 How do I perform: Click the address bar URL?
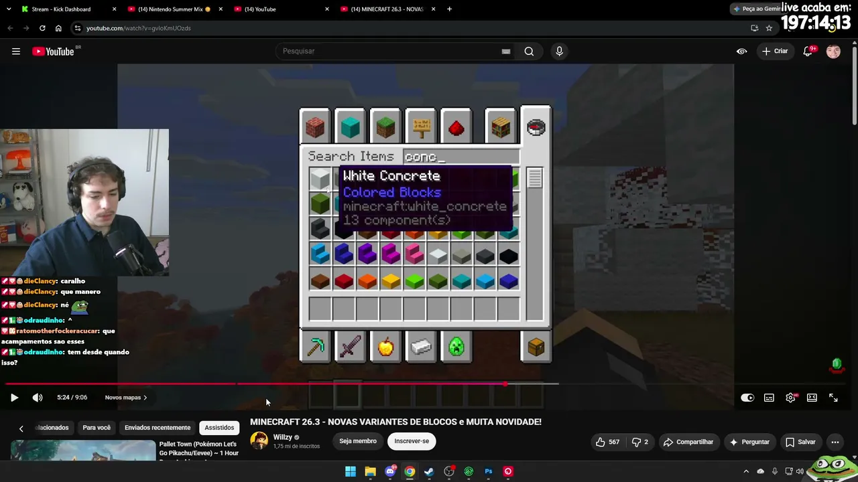point(139,28)
